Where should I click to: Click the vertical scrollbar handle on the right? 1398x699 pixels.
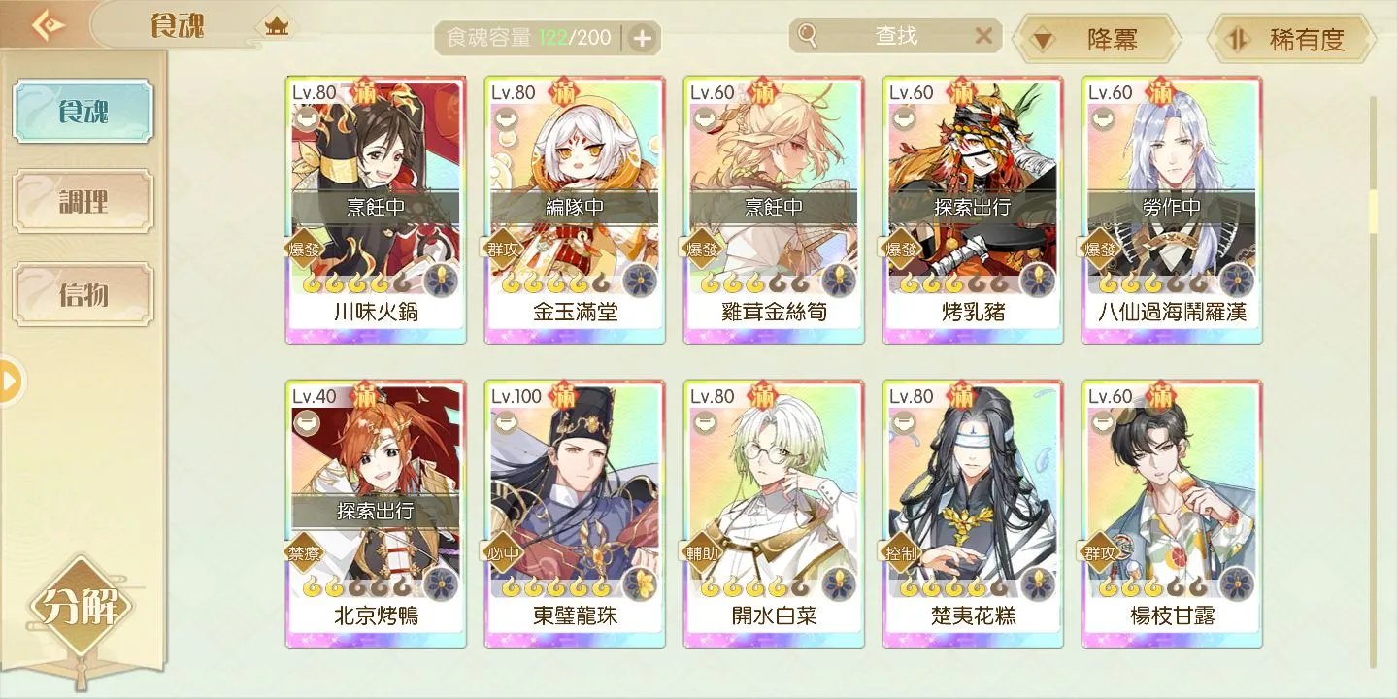click(1373, 212)
